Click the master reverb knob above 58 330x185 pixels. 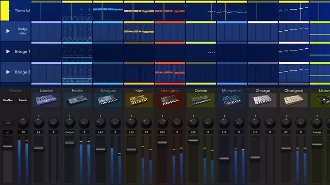[23, 123]
